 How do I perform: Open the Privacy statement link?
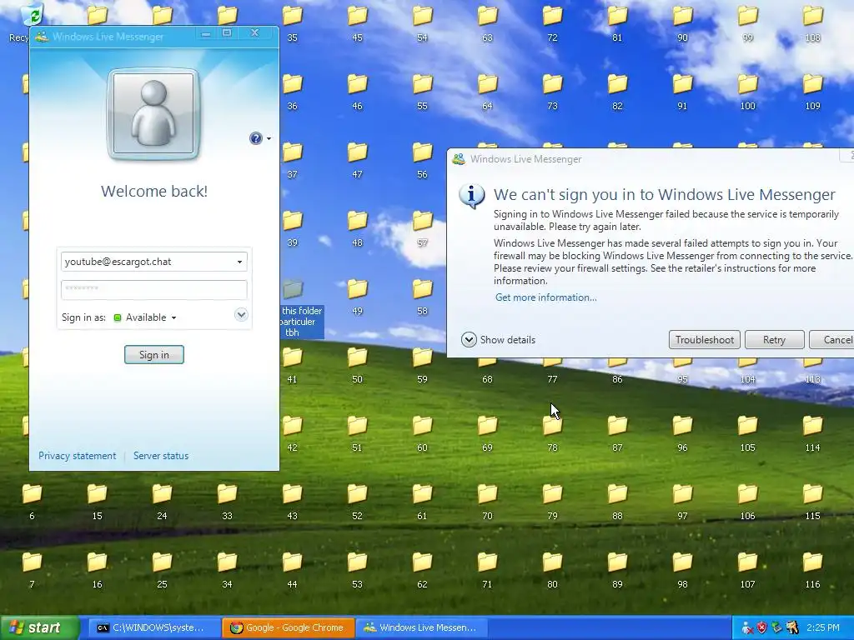click(x=78, y=456)
